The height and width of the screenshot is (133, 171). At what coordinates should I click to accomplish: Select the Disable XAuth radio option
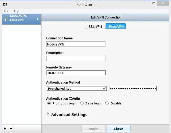point(107,103)
